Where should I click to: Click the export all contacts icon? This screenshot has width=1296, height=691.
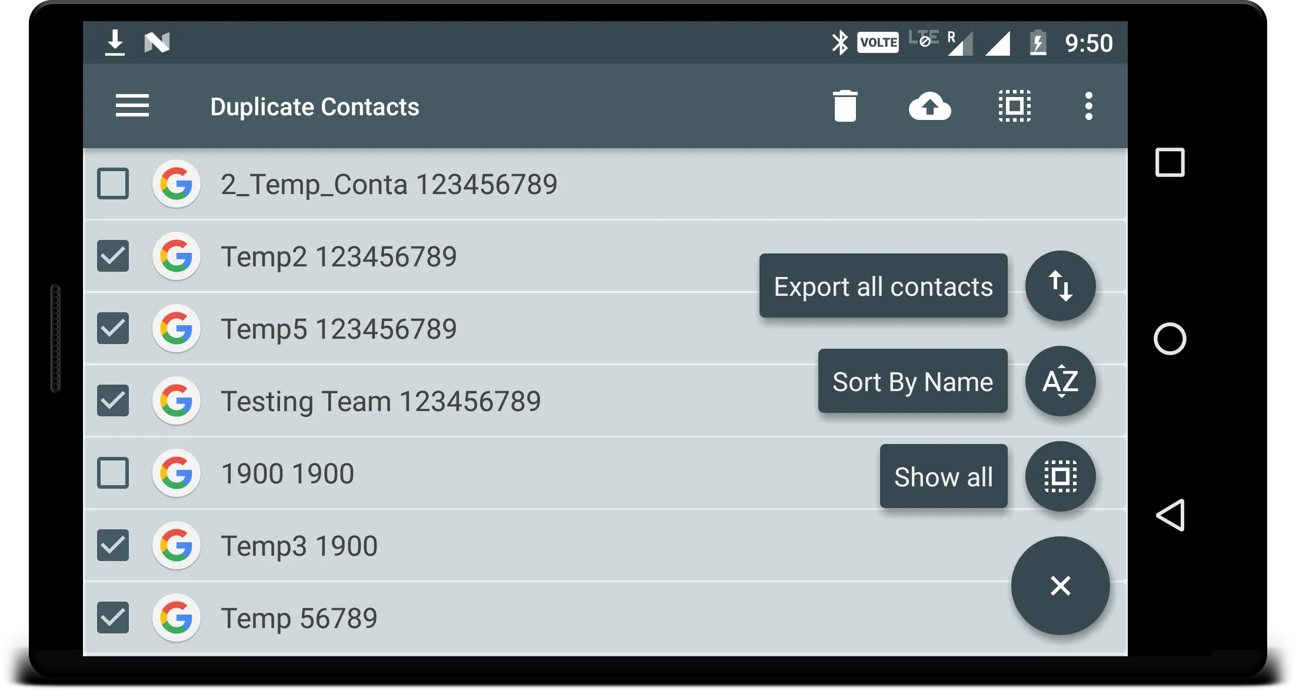point(1060,285)
